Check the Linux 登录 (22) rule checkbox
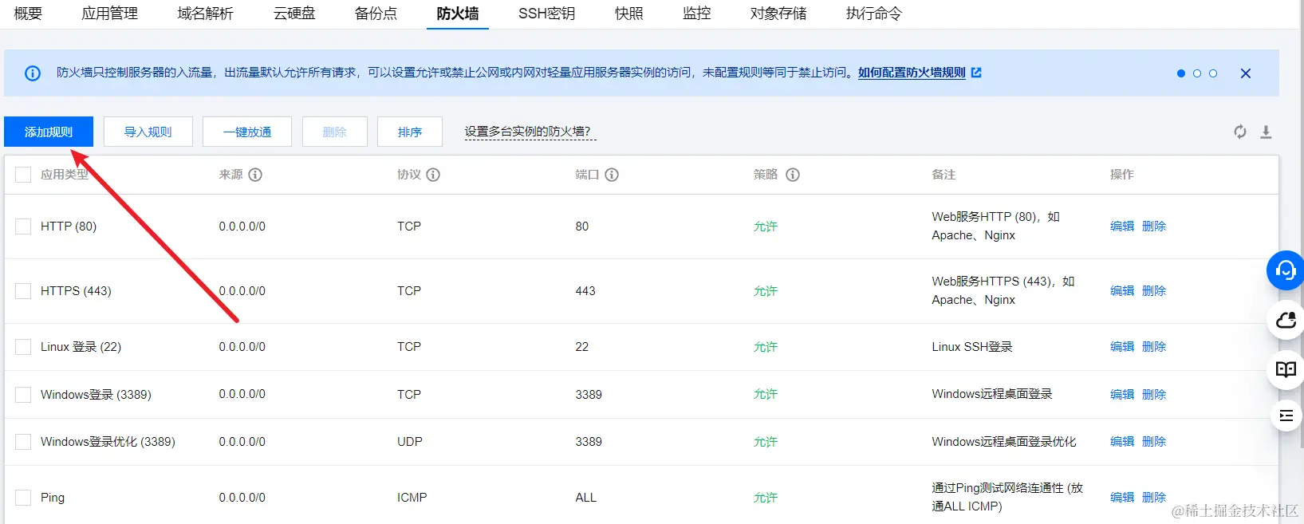Screen dimensions: 1304x524 [23, 347]
